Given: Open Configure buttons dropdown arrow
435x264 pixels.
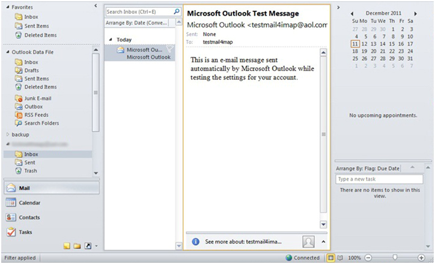Looking at the screenshot, I should point(96,246).
